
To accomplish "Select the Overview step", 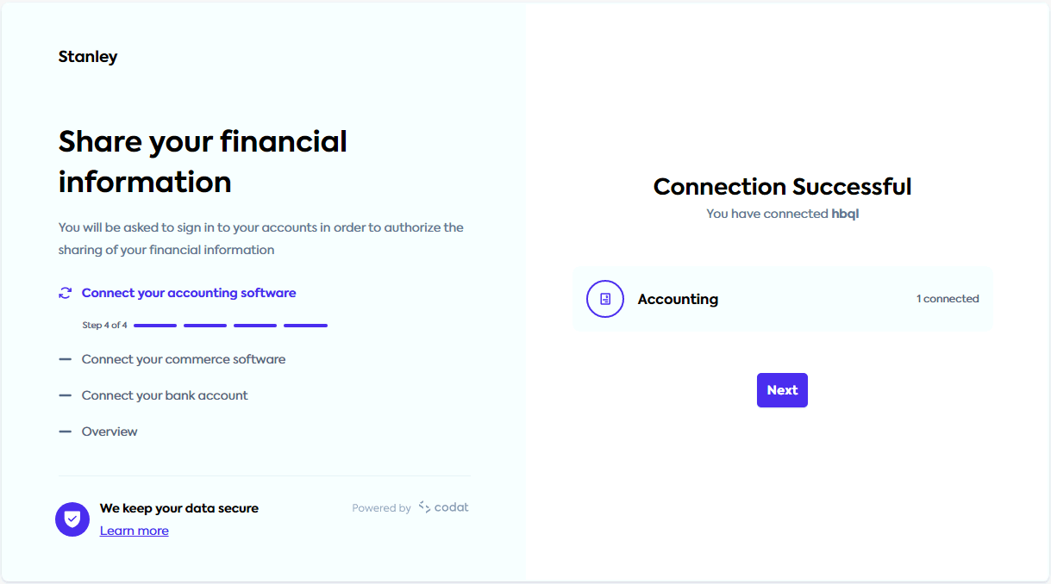I will (109, 432).
